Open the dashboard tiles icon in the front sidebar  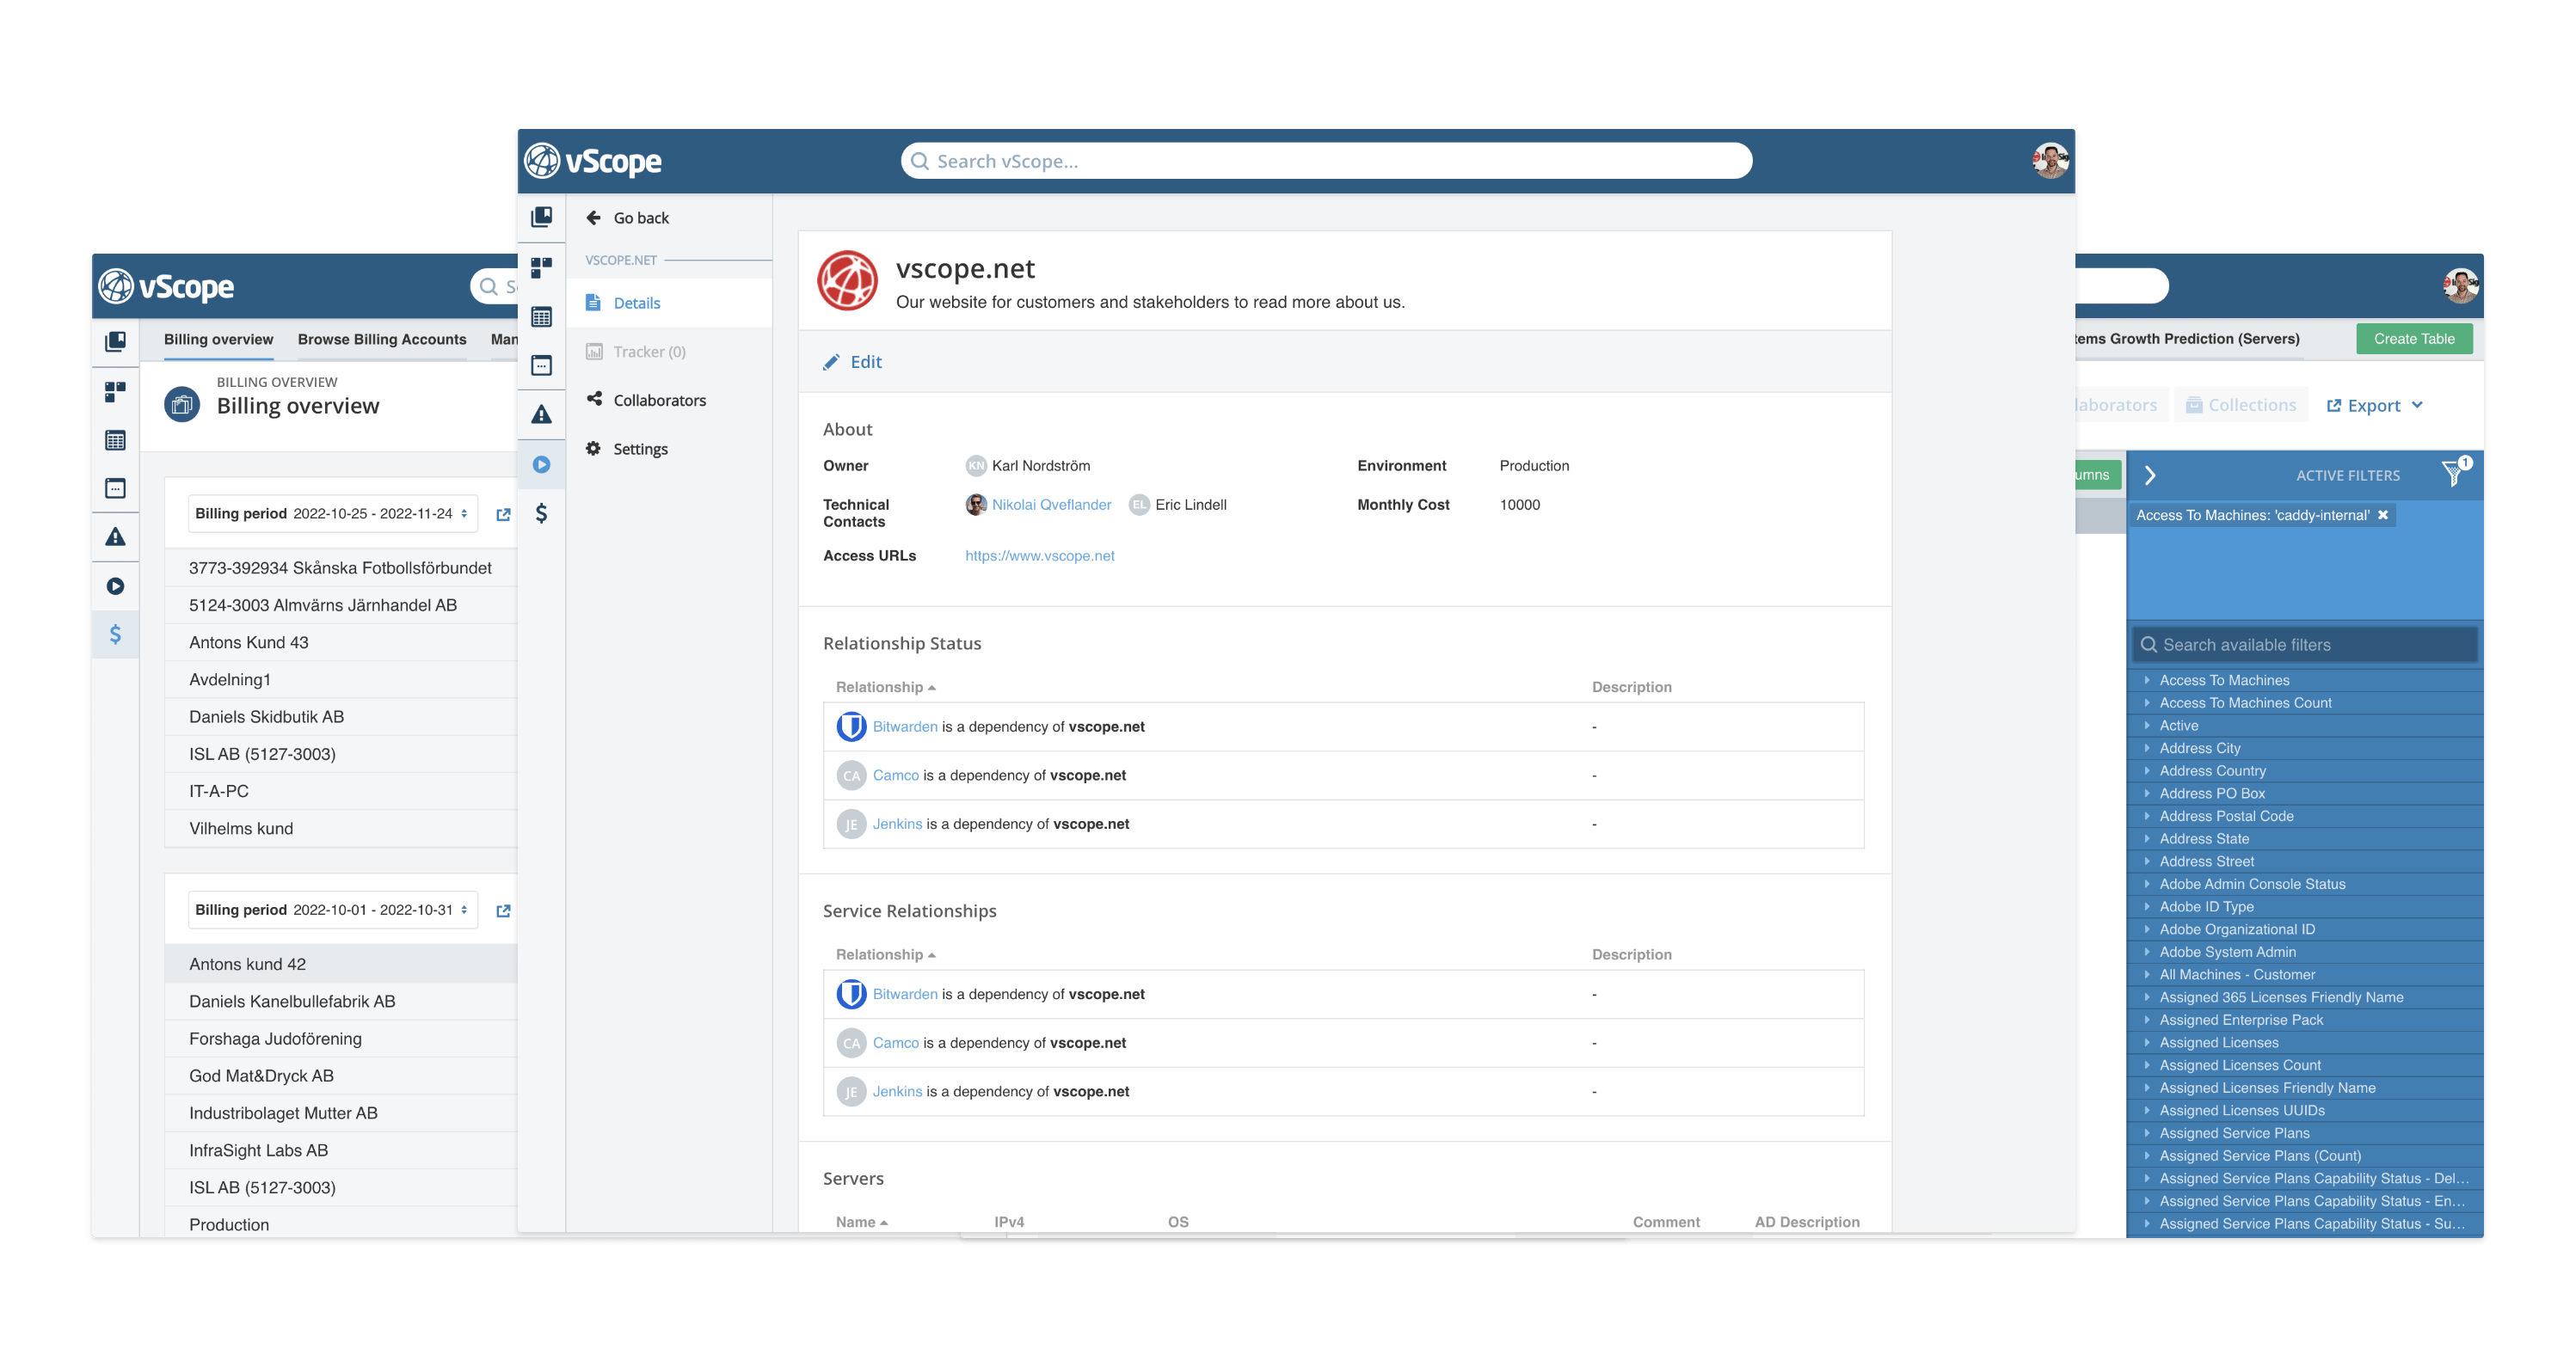(x=541, y=267)
